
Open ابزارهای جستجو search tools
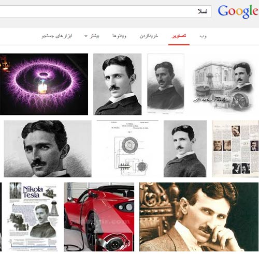[x=57, y=36]
